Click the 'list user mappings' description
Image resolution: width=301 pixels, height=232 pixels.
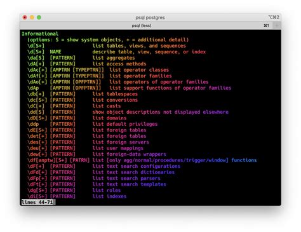click(118, 148)
